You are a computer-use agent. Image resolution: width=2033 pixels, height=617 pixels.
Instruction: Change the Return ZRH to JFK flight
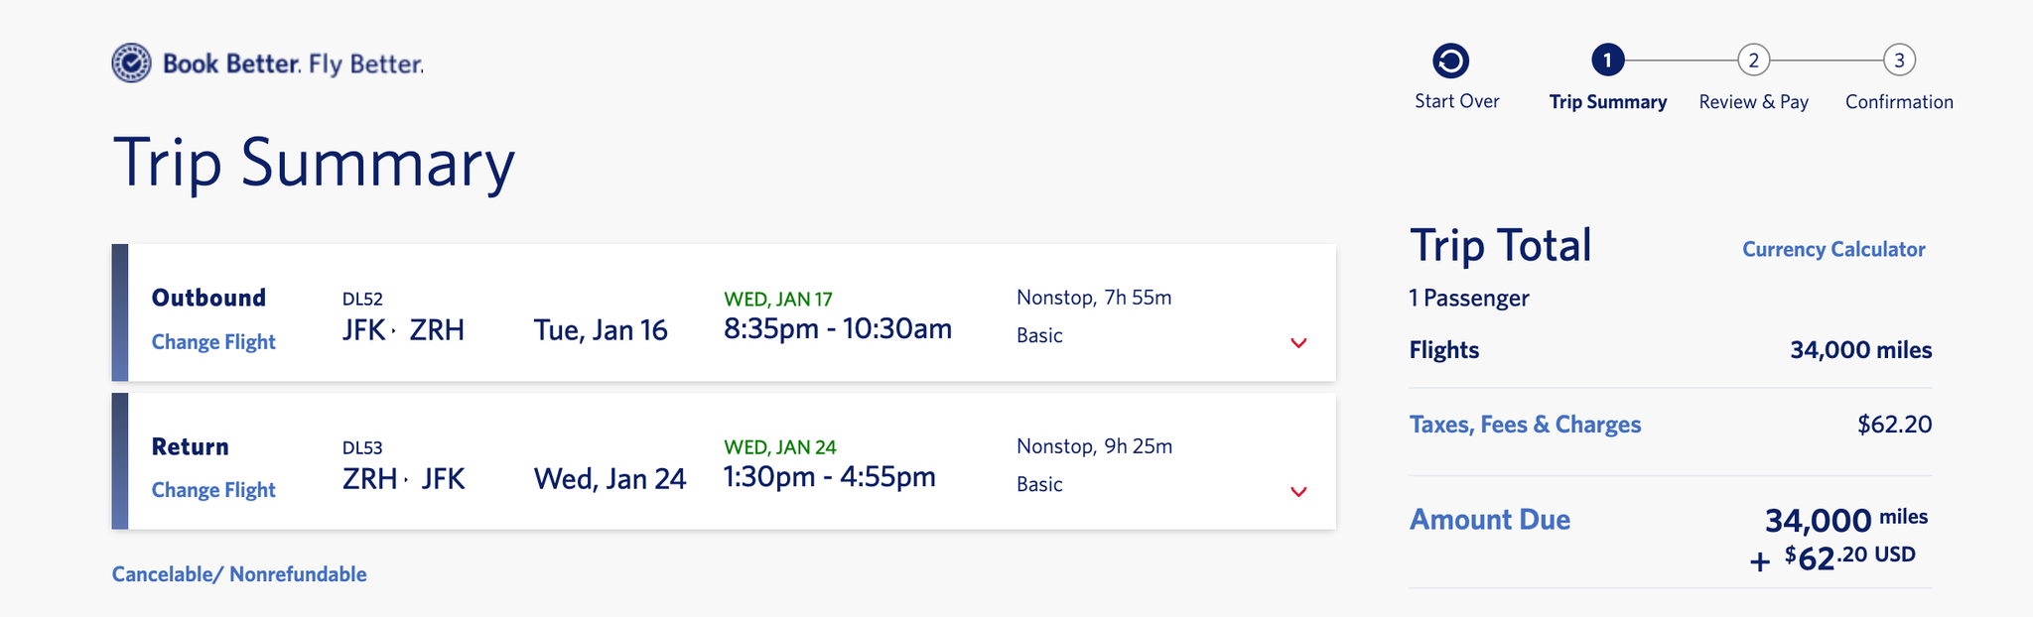[x=213, y=489]
